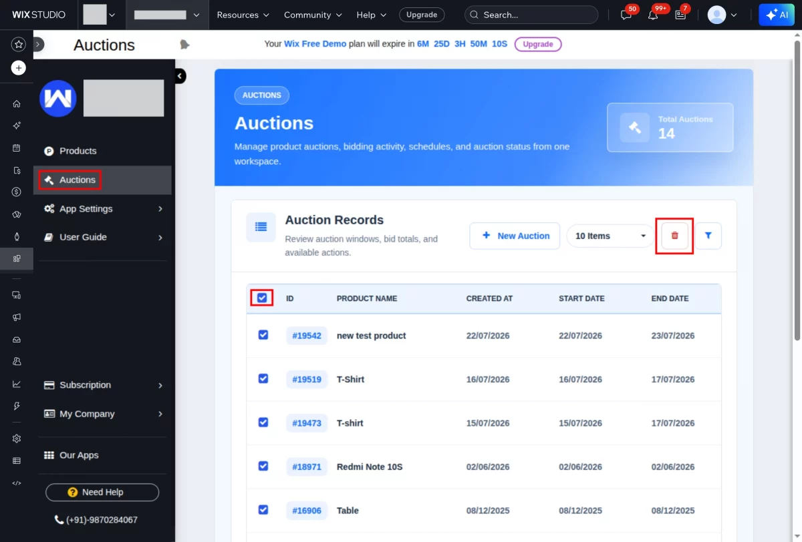
Task: Toggle the select-all checkbox in table header
Action: point(262,298)
